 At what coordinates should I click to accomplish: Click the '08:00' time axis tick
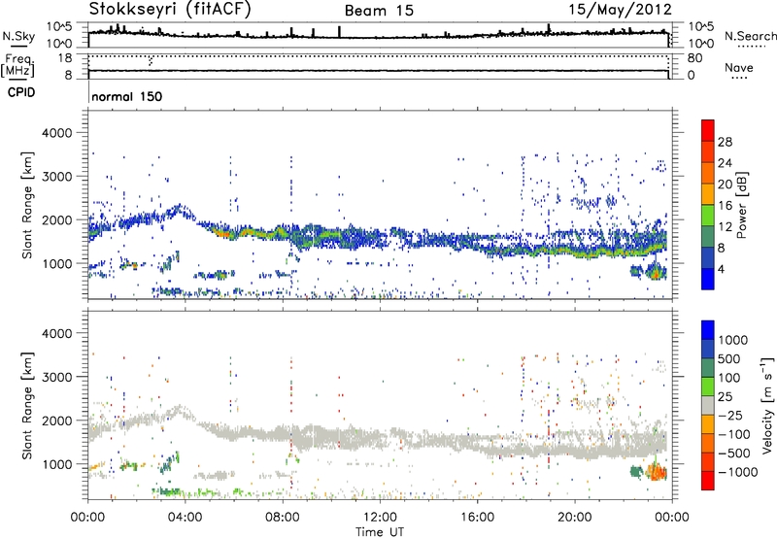tap(283, 518)
